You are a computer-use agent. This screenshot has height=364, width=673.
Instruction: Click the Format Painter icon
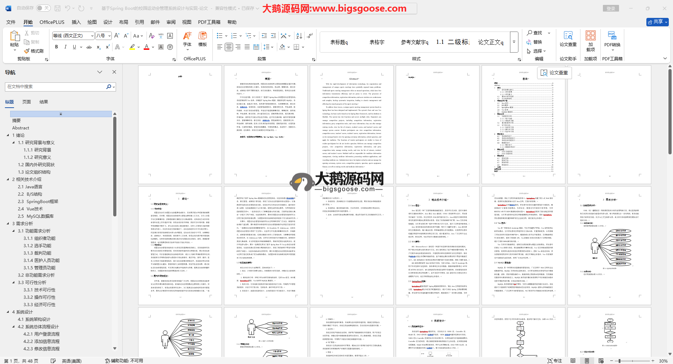tap(34, 51)
